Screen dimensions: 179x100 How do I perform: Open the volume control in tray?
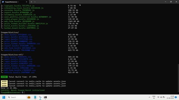tap(161, 97)
